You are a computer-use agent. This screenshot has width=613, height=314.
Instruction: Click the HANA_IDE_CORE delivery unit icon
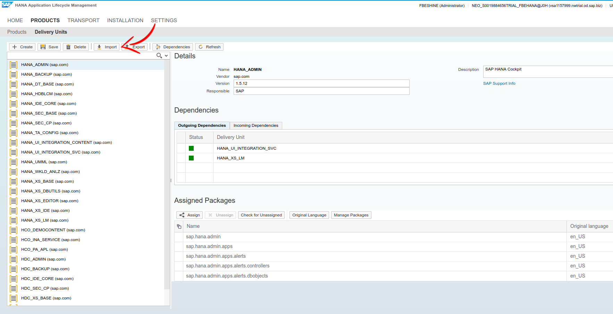(x=14, y=104)
